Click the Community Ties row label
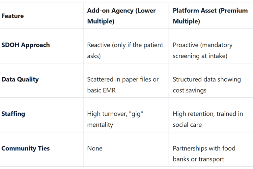This screenshot has height=169, width=253. point(25,148)
